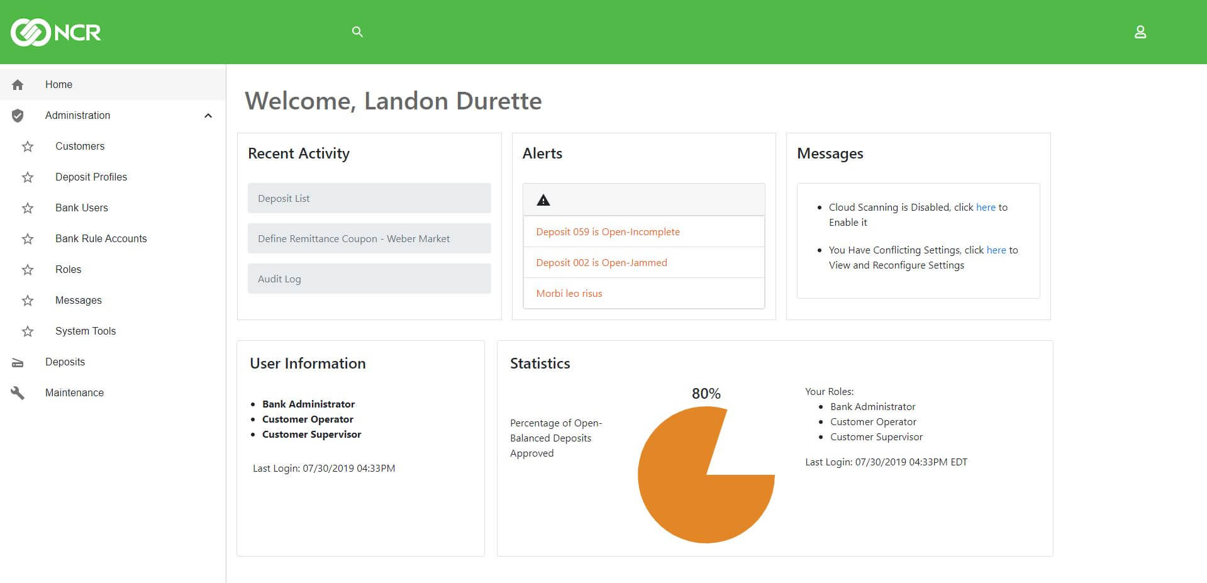Click 'here' to view conflicting settings

996,250
